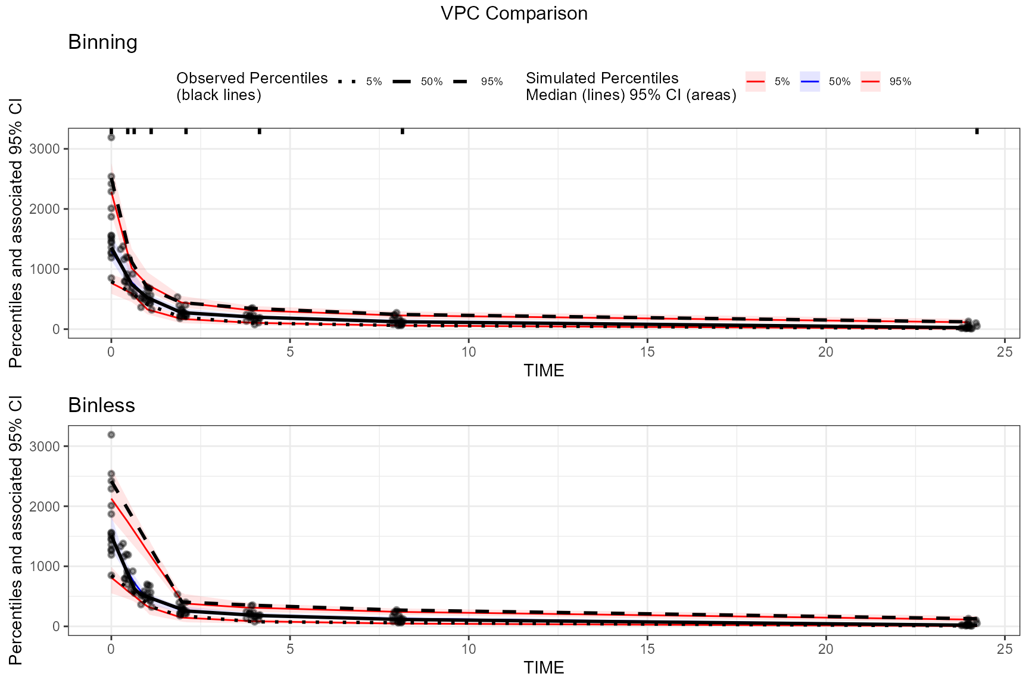Select the simulated 50% blue legend swatch
The height and width of the screenshot is (686, 1029).
(x=810, y=82)
